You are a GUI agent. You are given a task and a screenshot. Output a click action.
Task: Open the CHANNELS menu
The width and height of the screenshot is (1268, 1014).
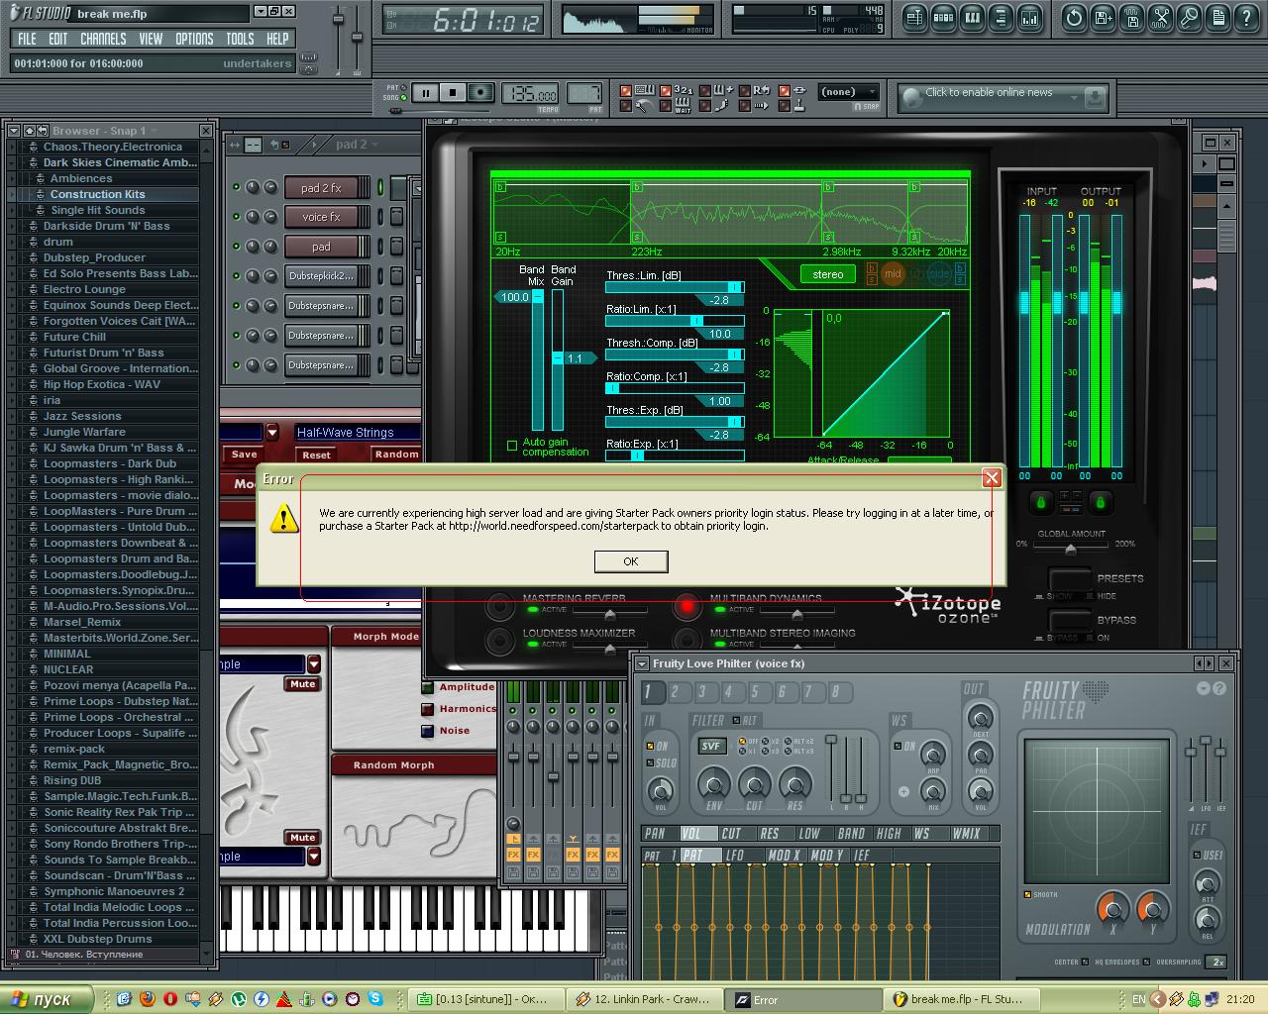click(103, 39)
